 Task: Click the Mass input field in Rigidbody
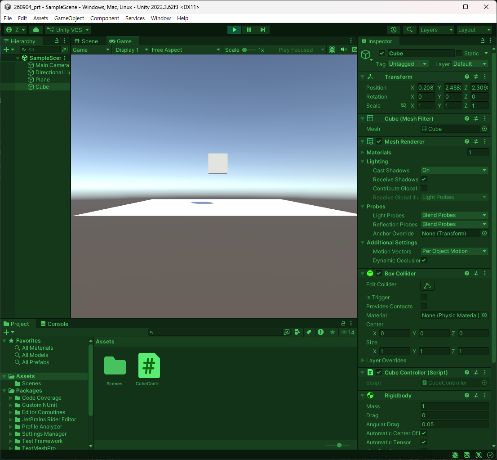(454, 406)
